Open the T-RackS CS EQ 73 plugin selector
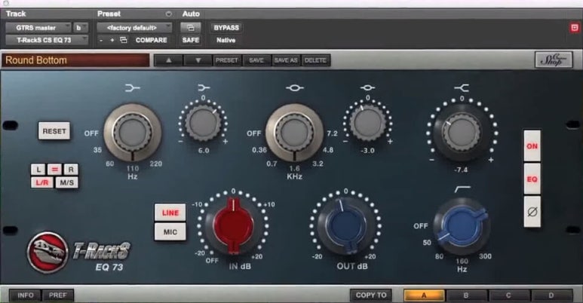Viewport: 583px width, 303px height. tap(47, 40)
